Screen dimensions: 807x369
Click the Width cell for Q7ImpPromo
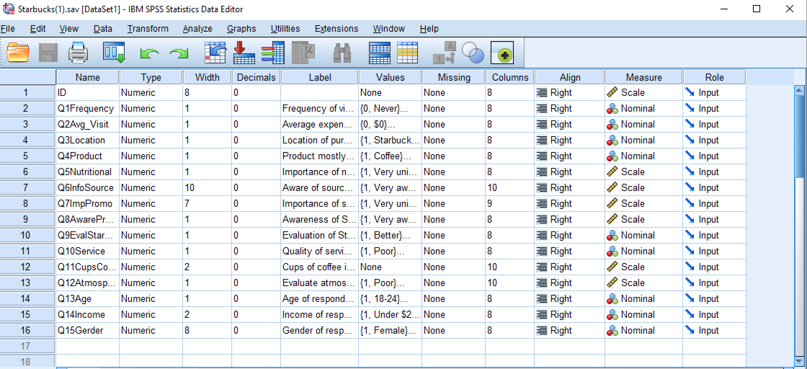(207, 204)
